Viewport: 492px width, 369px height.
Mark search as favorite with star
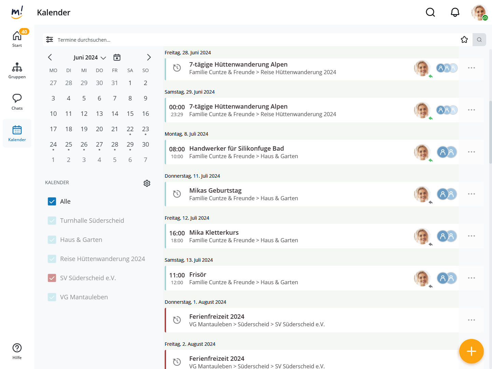[464, 40]
